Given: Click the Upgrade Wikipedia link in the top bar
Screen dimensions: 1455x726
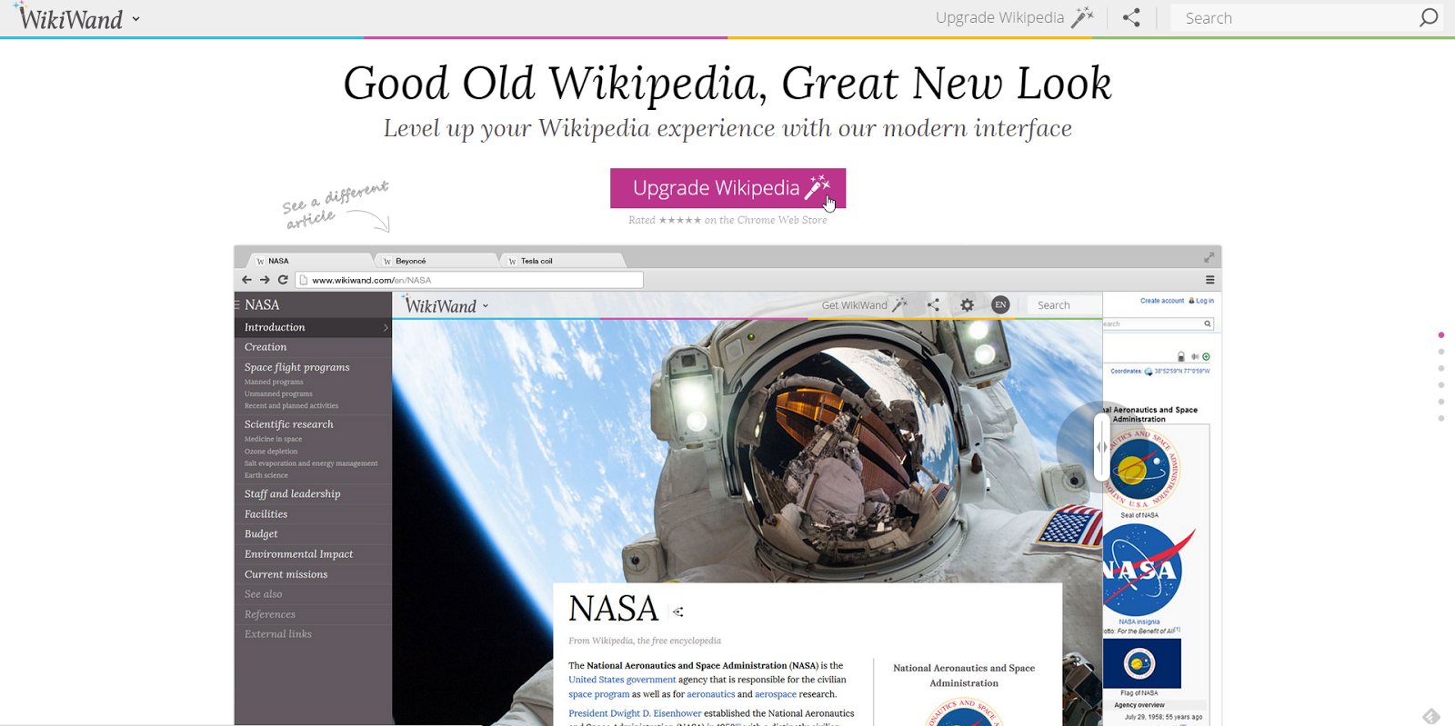Looking at the screenshot, I should 1014,17.
